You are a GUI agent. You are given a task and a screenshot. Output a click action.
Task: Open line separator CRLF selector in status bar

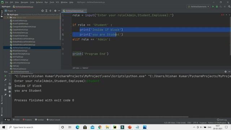click(x=189, y=123)
